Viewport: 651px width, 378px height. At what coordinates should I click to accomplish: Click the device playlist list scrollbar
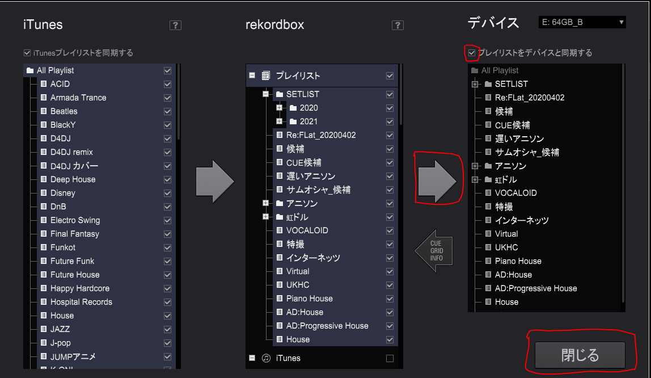tap(623, 183)
